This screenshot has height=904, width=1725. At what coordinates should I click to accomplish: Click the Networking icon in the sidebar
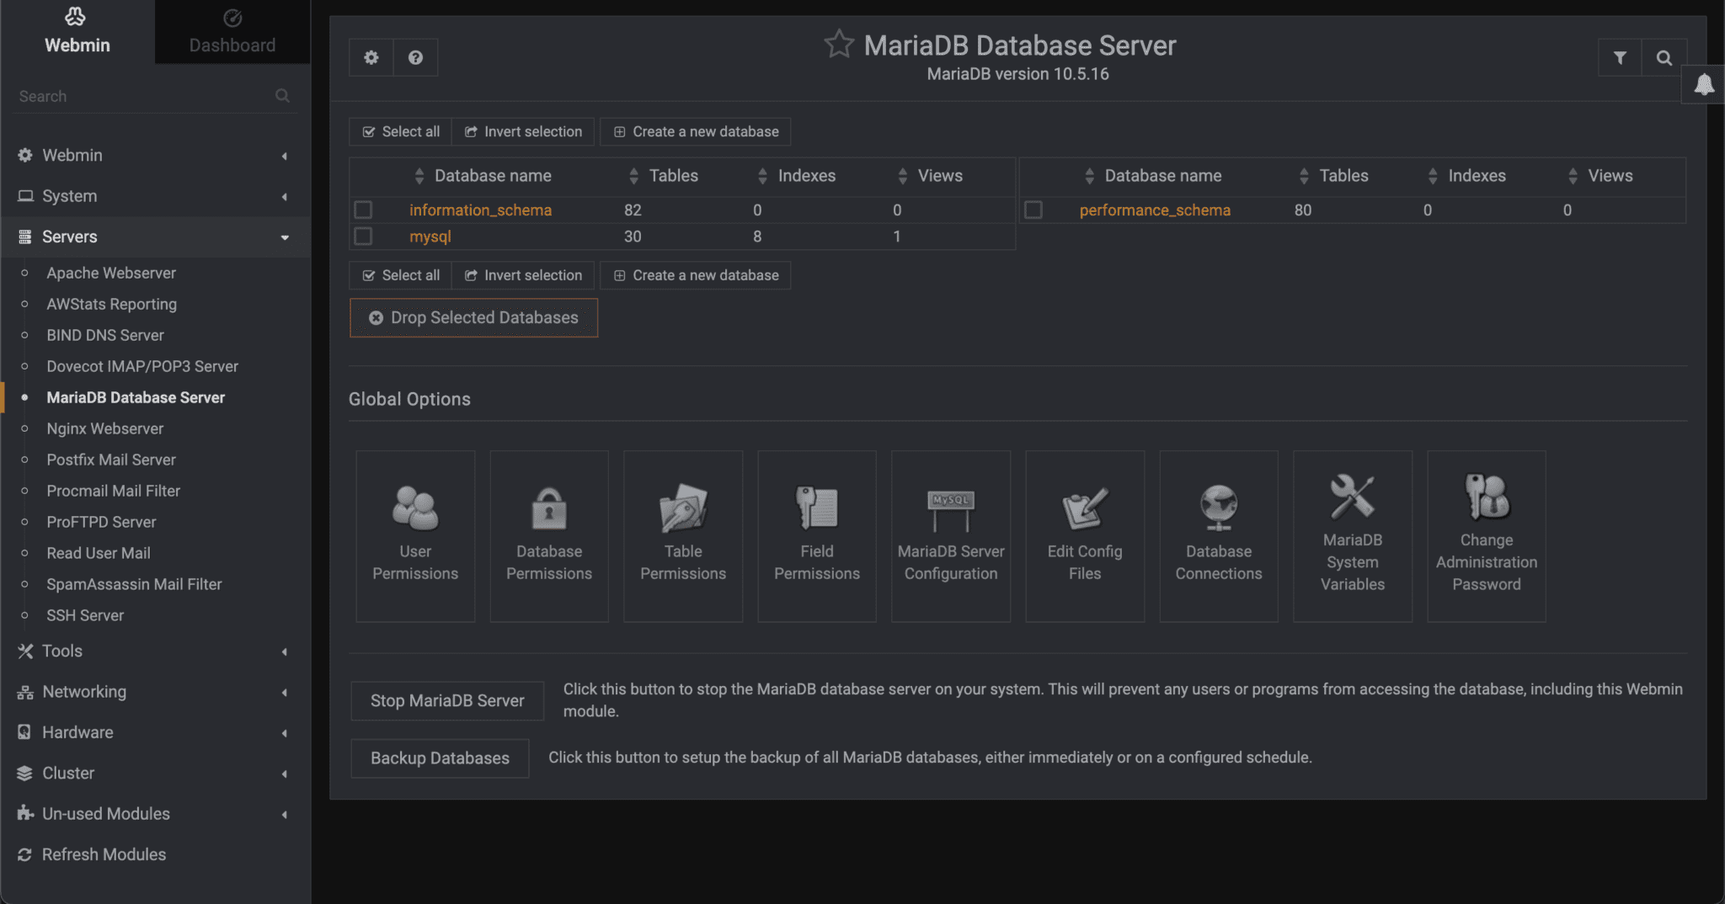25,692
